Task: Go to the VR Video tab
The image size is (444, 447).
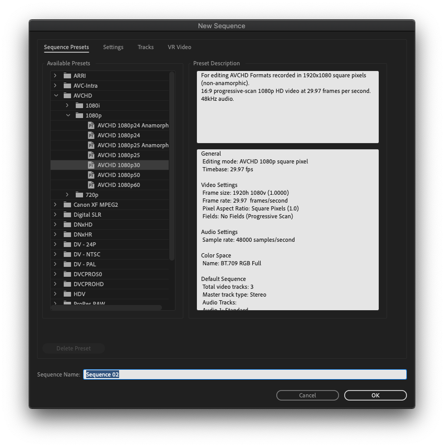Action: 179,47
